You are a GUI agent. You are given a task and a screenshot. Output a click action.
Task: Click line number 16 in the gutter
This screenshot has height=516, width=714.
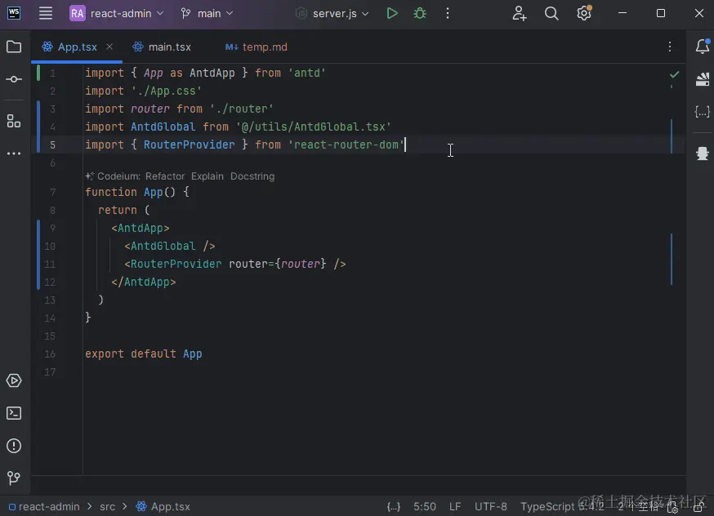click(x=50, y=354)
